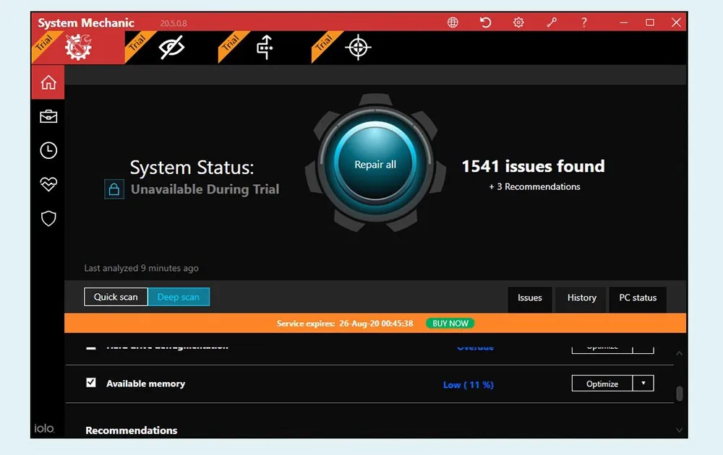
Task: Open ActiveCare via the clock sidebar icon
Action: (x=48, y=150)
